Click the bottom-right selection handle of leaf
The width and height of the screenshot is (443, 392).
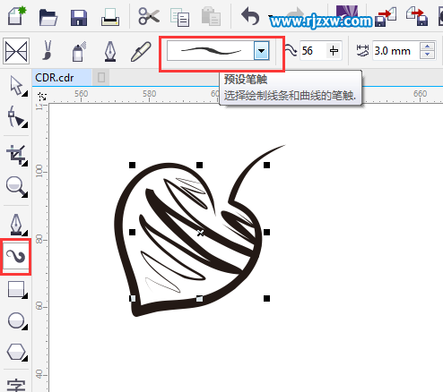pos(266,298)
